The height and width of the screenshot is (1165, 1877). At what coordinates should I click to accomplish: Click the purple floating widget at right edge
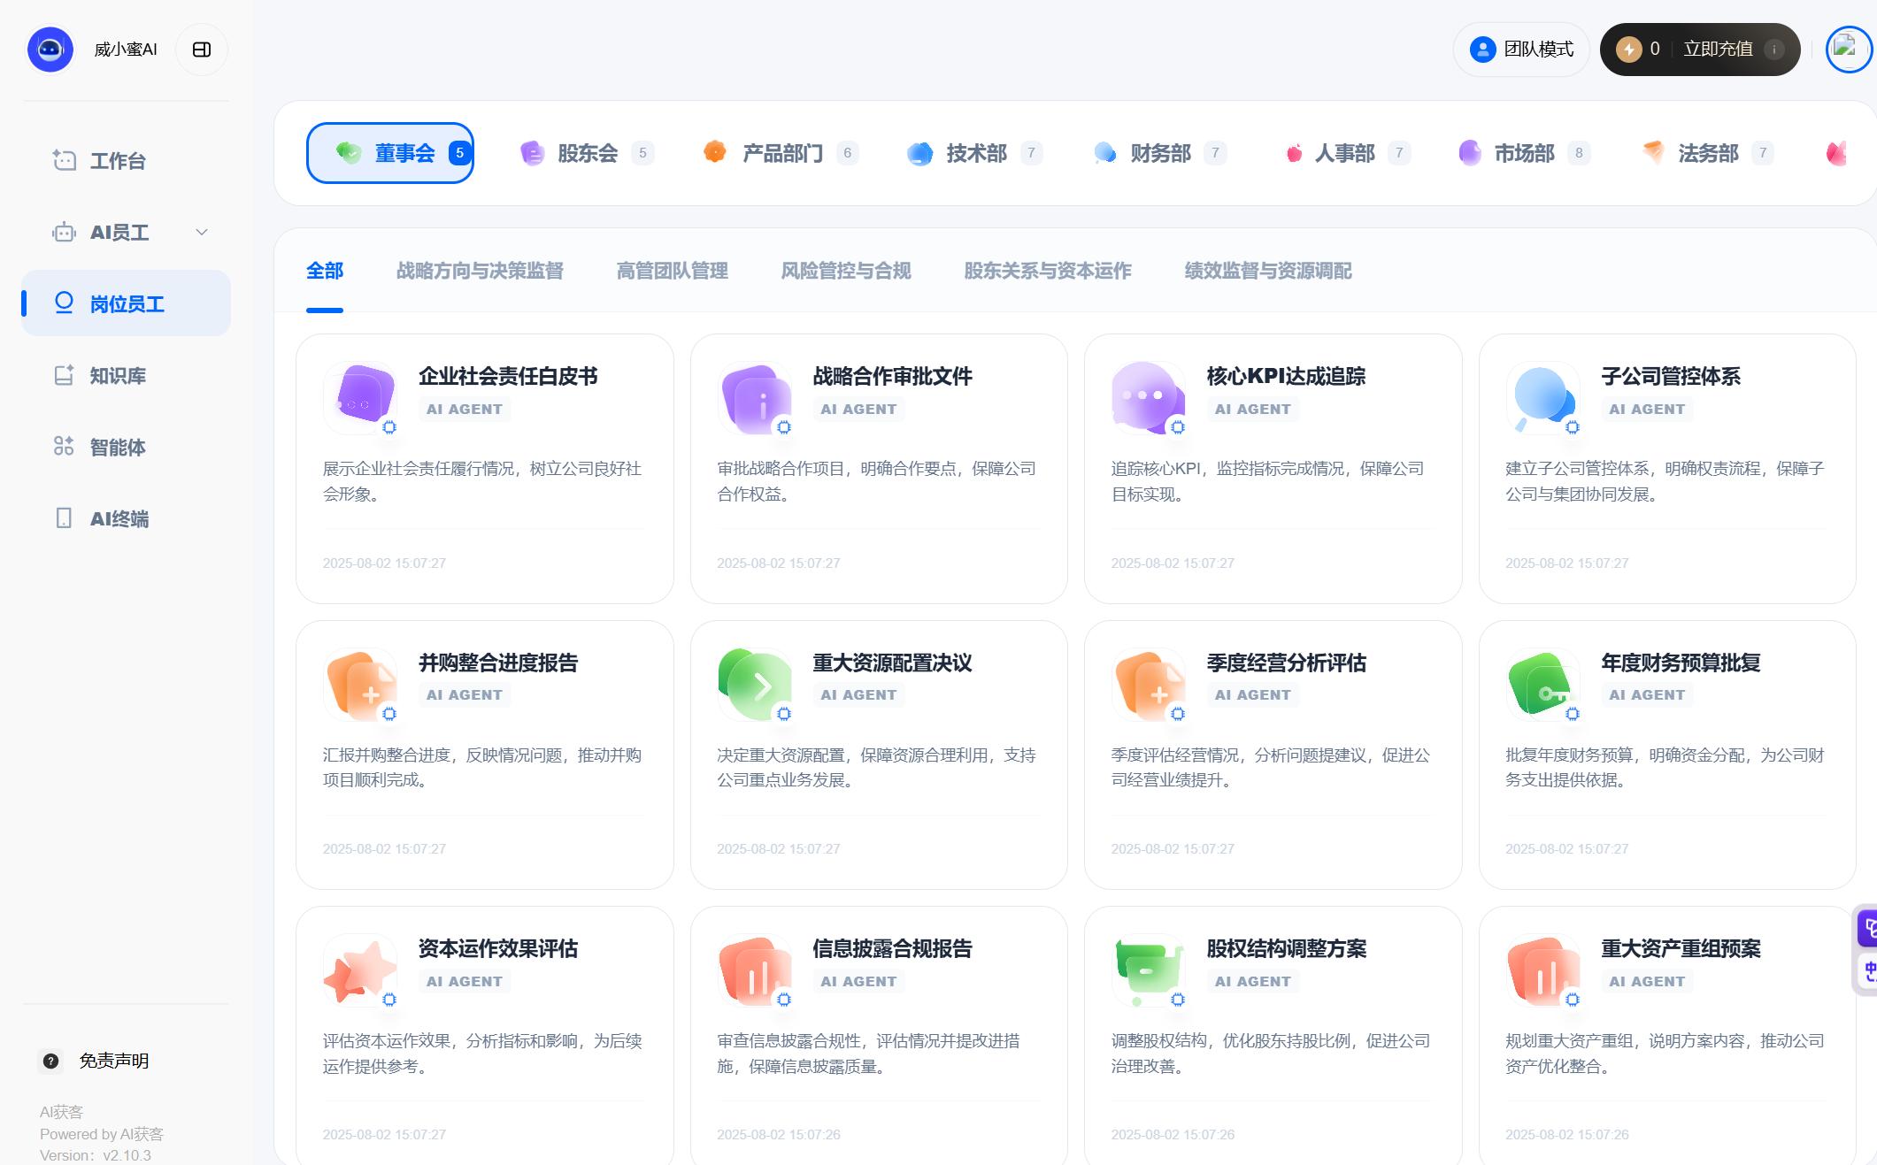click(1867, 928)
